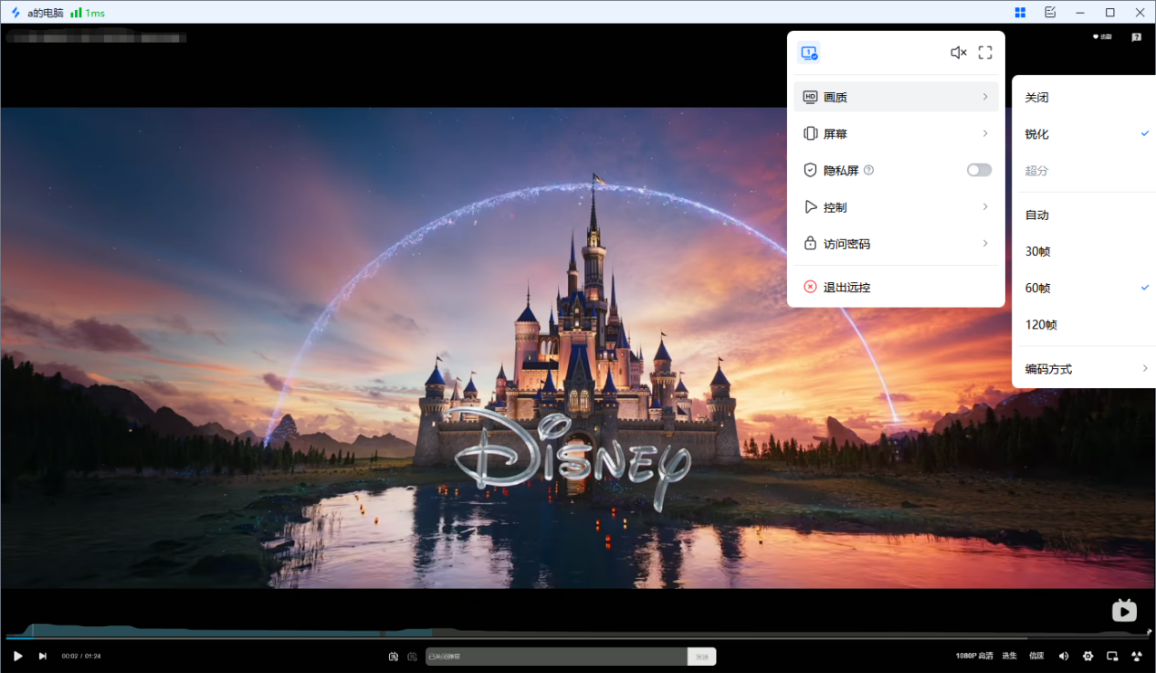Choose the 120帧 frame rate option

coord(1041,324)
